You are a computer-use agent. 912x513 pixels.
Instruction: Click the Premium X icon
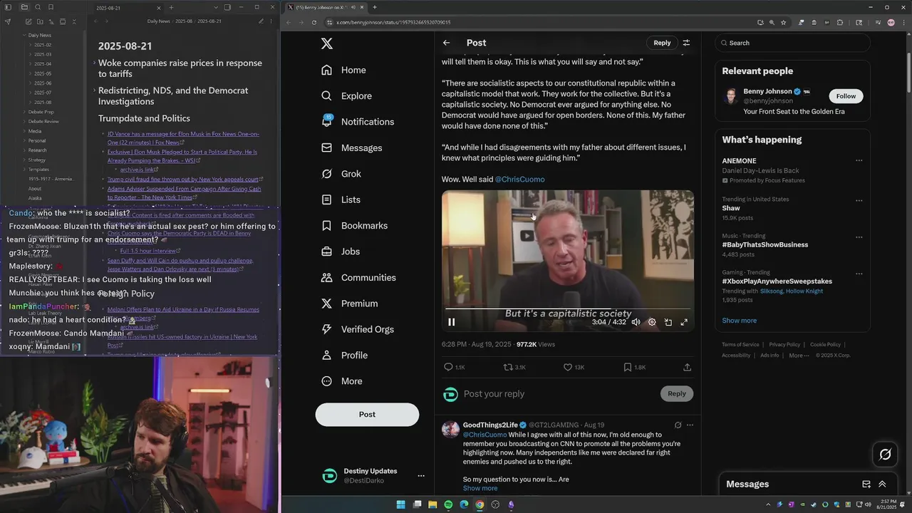(x=326, y=304)
